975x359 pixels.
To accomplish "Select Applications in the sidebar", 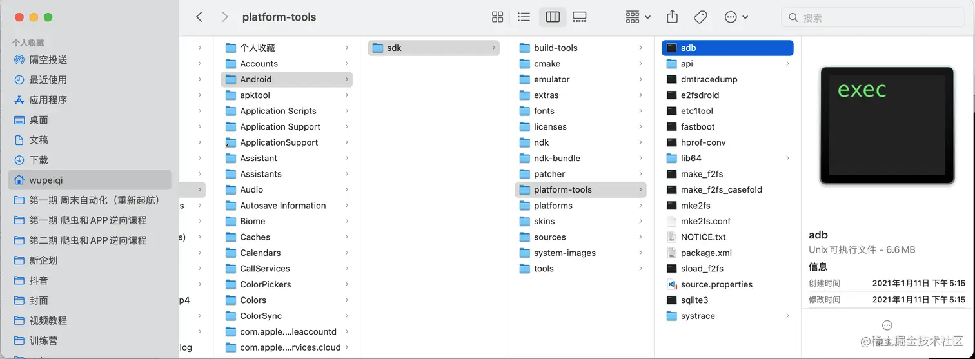I will [48, 100].
